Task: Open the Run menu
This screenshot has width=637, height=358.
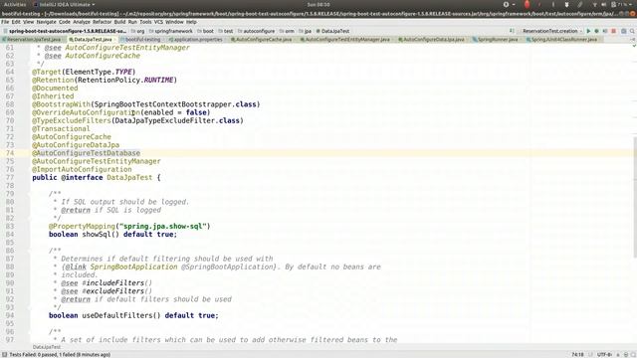Action: pos(132,22)
